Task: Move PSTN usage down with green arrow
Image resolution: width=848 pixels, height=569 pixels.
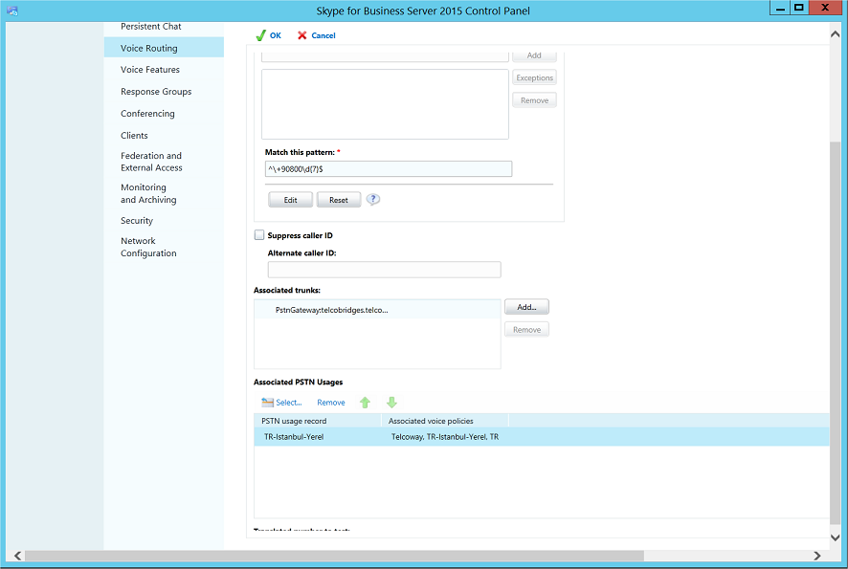Action: pos(391,403)
